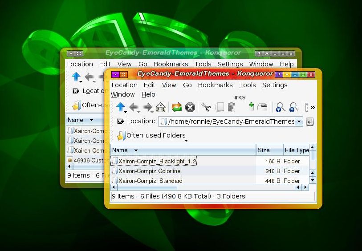362x251 pixels.
Task: Zoom in with the plus magnifier icon
Action: point(280,107)
